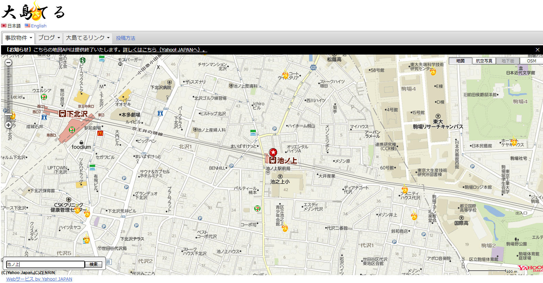543x283 pixels.
Task: Open the flame marker closest to 下北沢荒井ビル
Action: 87,213
